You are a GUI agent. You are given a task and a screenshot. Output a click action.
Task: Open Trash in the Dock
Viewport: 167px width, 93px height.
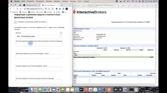pyautogui.click(x=136, y=90)
